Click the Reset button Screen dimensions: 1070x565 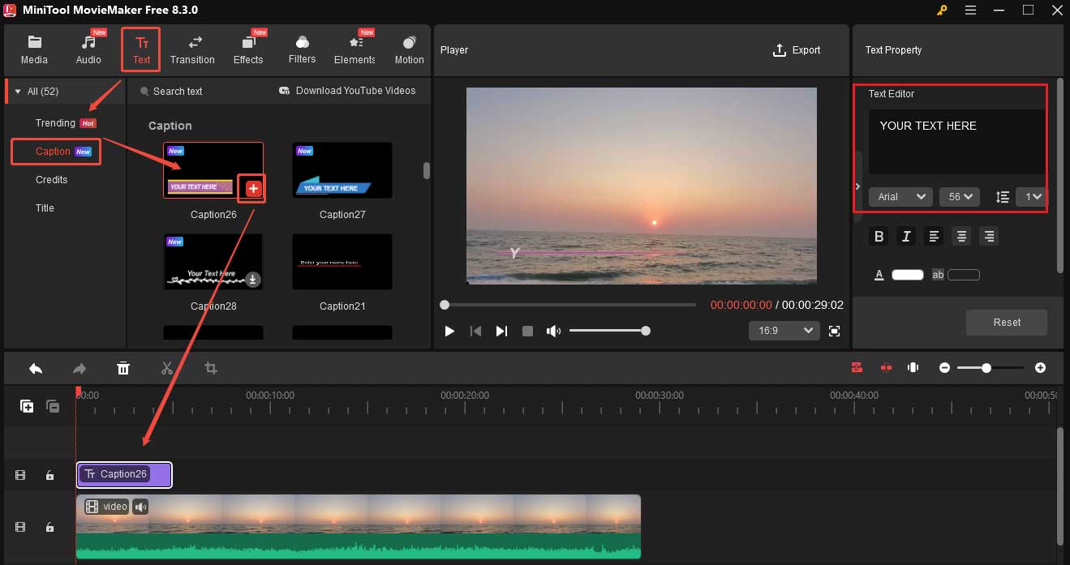click(1007, 323)
